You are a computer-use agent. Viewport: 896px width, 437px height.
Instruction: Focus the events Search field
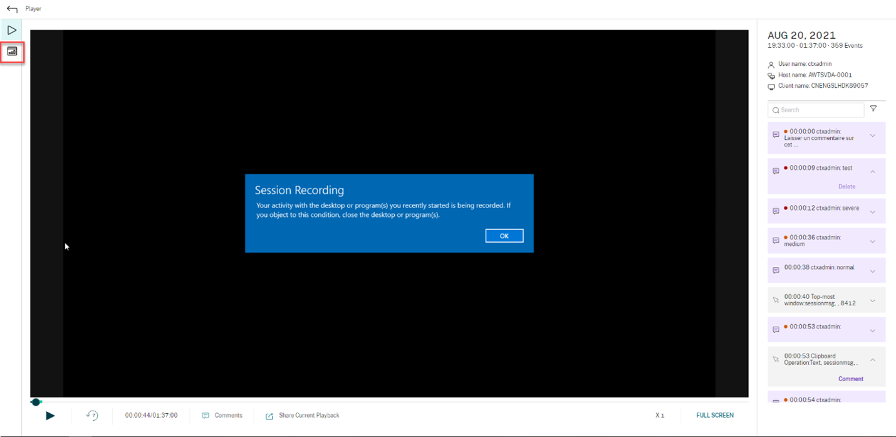(816, 110)
